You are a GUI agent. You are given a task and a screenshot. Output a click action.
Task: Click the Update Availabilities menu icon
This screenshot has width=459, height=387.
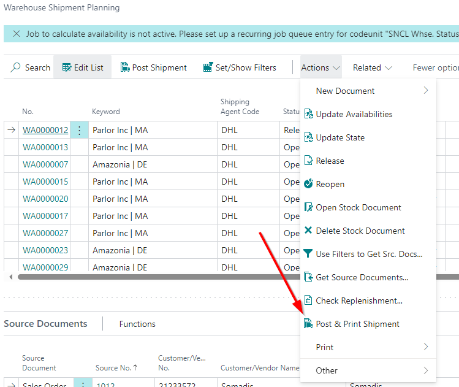[x=309, y=114]
